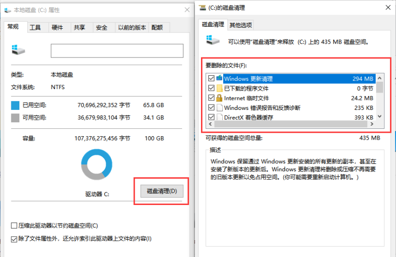Uncheck Windows 错误报告和反馈诊断 checkbox
The width and height of the screenshot is (396, 257).
(x=211, y=107)
